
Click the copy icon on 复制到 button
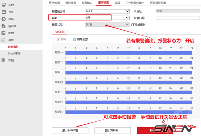(x=107, y=130)
